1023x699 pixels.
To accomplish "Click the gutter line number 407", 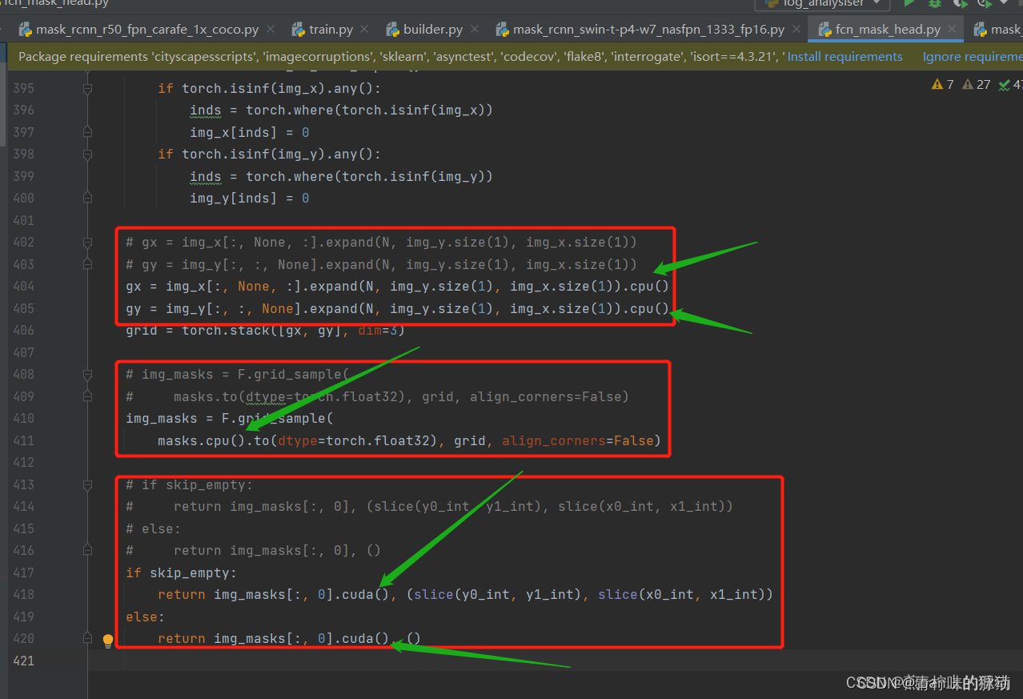I will (x=23, y=352).
